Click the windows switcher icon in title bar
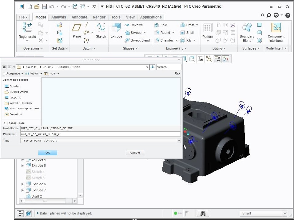Image resolution: width=294 pixels, height=220 pixels. tap(82, 6)
